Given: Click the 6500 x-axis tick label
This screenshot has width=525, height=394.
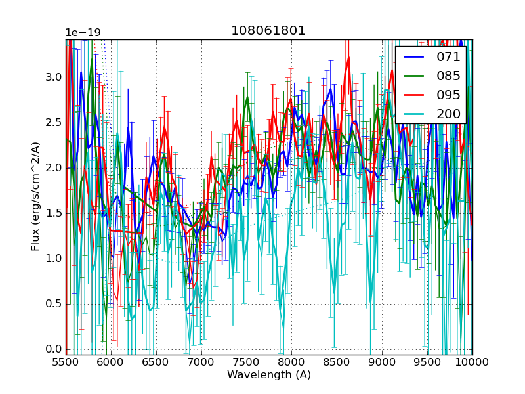Looking at the screenshot, I should tap(156, 362).
